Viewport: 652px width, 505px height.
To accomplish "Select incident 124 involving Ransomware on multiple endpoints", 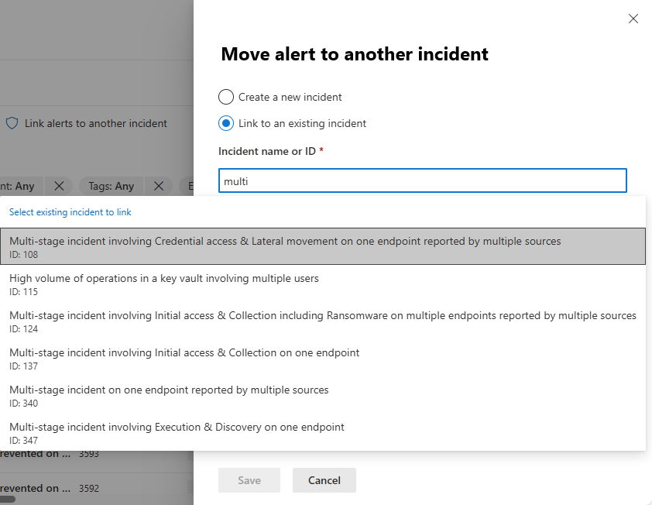I will click(322, 321).
